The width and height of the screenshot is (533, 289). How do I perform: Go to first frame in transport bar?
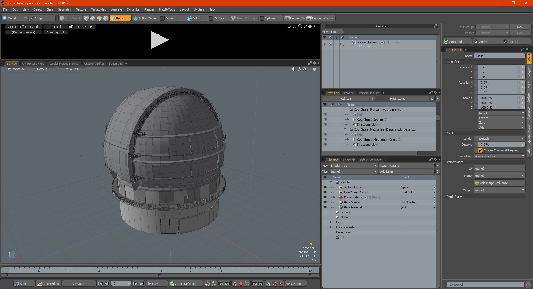(x=100, y=284)
